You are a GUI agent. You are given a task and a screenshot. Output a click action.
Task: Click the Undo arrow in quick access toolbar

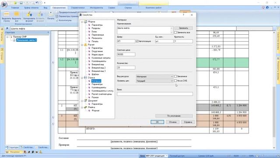tap(37, 3)
